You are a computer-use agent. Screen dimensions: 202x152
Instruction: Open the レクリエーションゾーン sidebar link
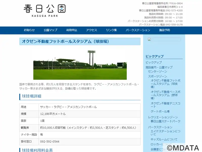pos(163,117)
